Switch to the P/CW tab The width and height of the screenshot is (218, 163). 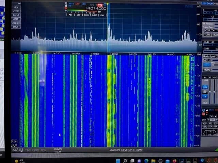pyautogui.click(x=211, y=3)
